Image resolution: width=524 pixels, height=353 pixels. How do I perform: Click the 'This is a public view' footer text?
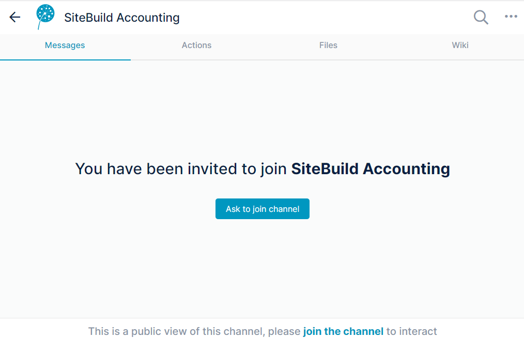click(263, 331)
